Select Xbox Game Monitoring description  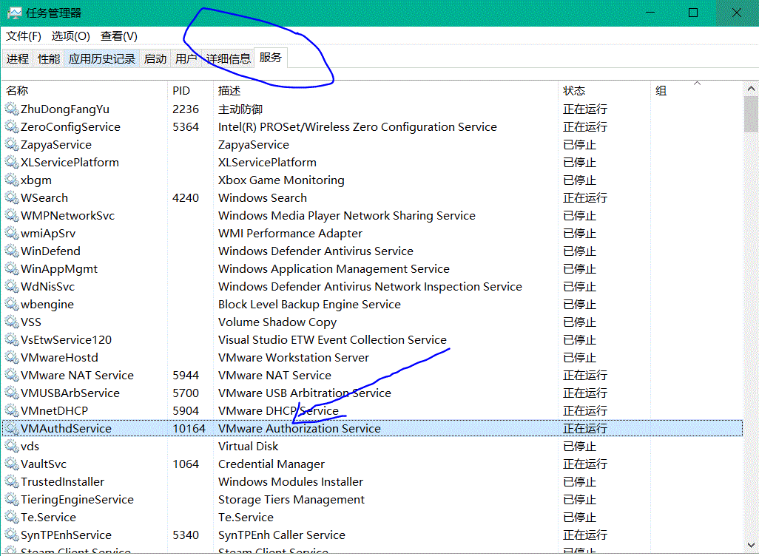tap(281, 180)
